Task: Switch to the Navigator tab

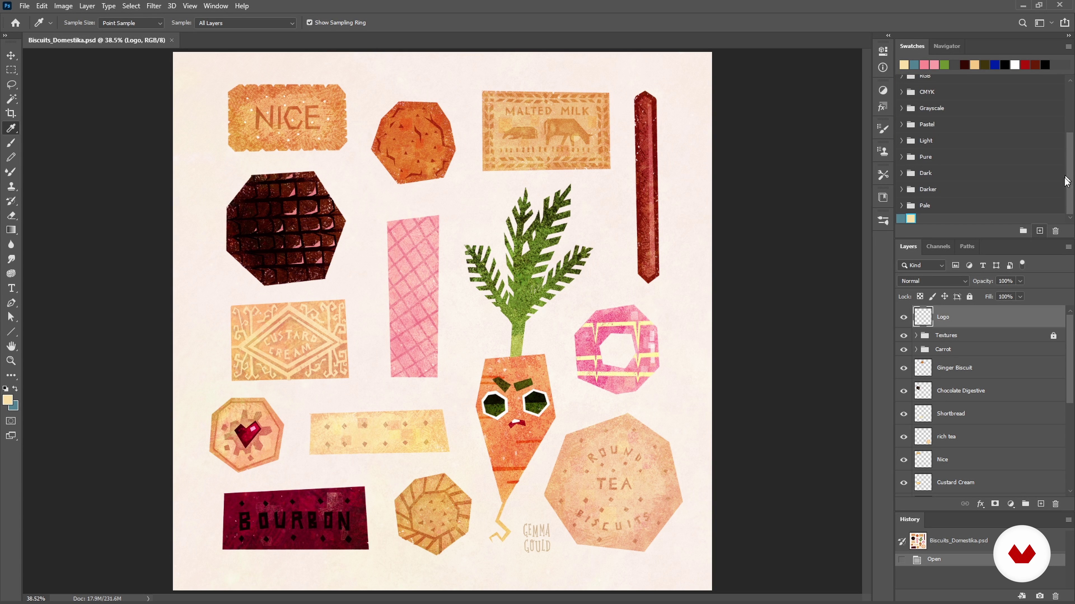Action: 947,46
